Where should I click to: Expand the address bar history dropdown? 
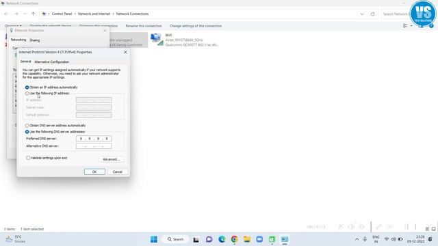(x=362, y=14)
